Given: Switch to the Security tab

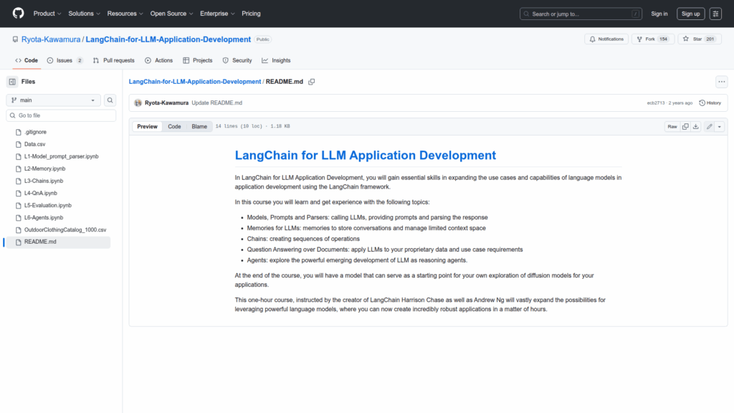Looking at the screenshot, I should [237, 60].
